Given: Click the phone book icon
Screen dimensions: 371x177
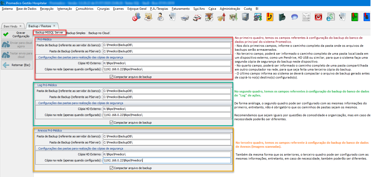Looking at the screenshot, I should tap(270, 17).
